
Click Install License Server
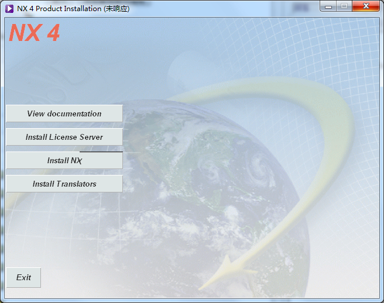coord(64,137)
